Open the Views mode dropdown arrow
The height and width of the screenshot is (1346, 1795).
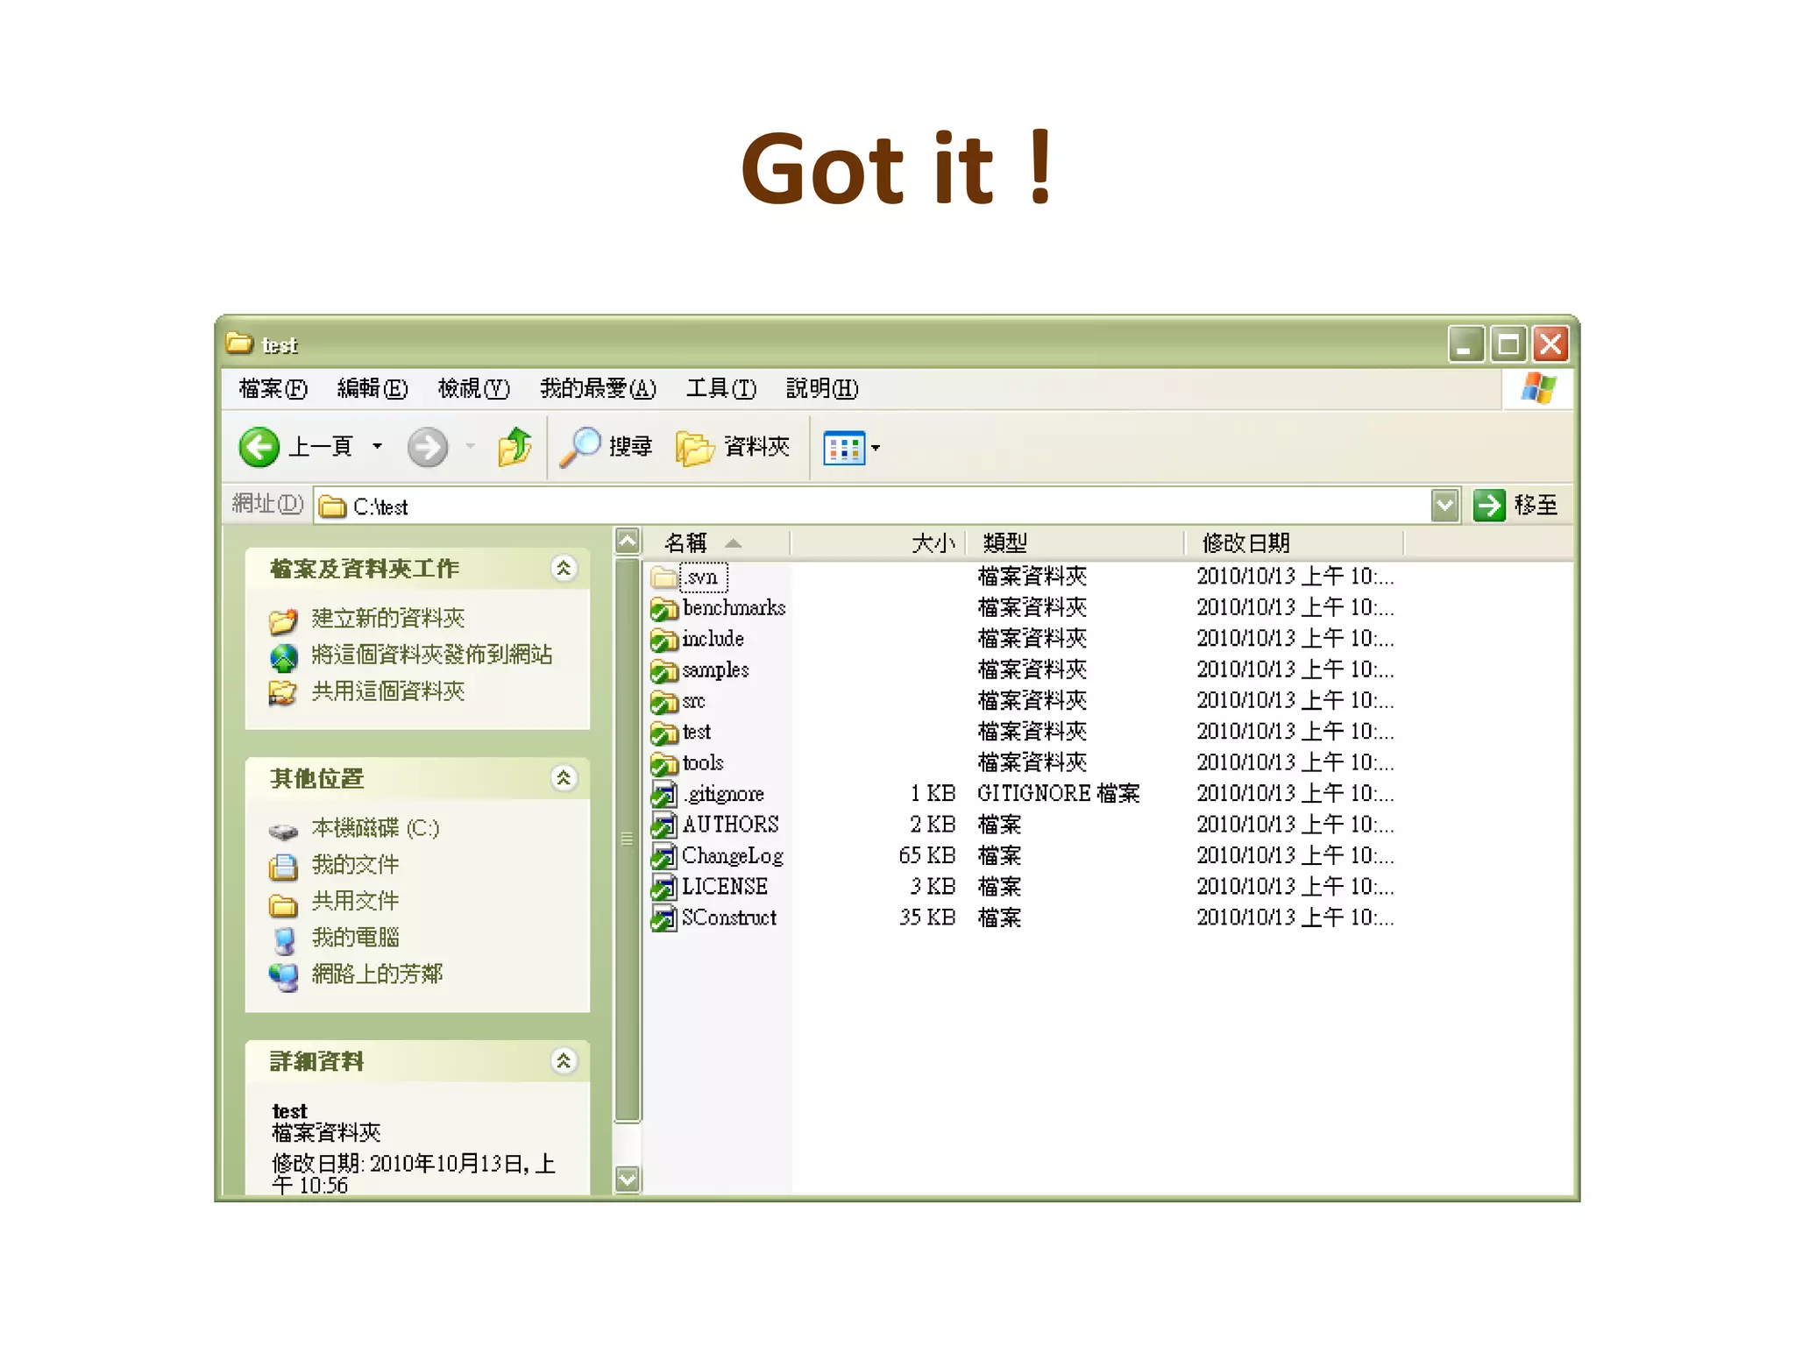click(876, 448)
